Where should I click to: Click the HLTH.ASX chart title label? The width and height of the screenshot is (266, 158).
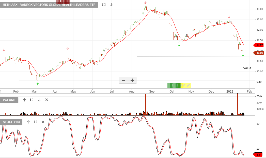(x=49, y=5)
